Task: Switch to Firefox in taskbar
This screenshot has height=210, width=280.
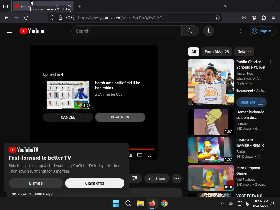Action: 152,203
